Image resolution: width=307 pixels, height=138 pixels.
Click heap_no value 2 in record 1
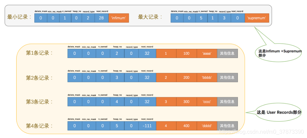(x=117, y=53)
